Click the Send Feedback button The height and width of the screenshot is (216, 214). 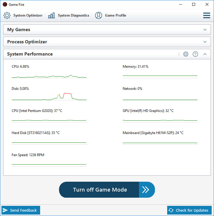tap(21, 210)
